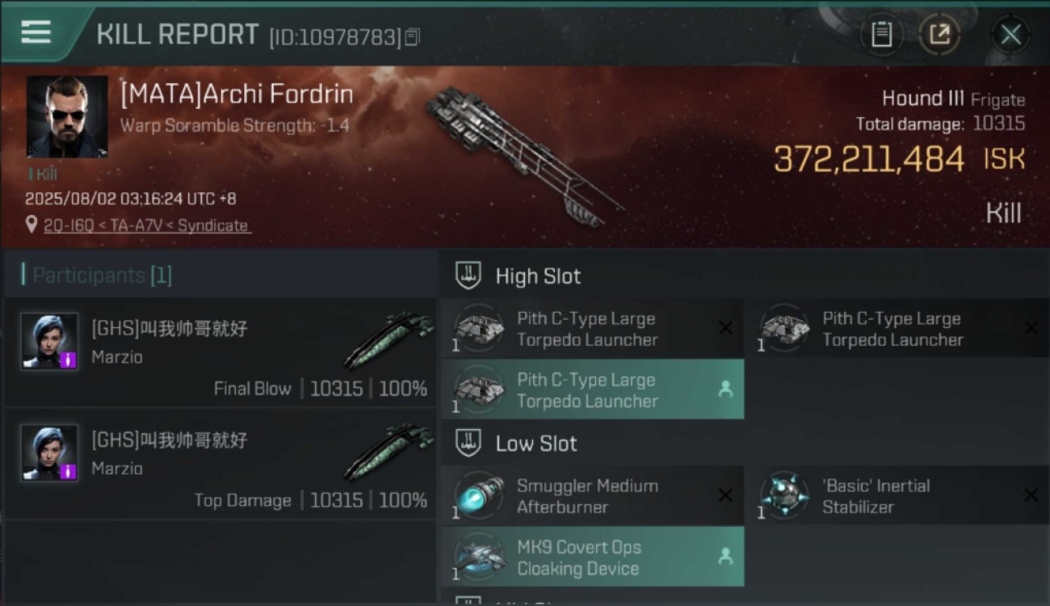Click the top-right Pith C-Type Torpedo Launcher
Image resolution: width=1050 pixels, height=606 pixels.
pos(898,329)
